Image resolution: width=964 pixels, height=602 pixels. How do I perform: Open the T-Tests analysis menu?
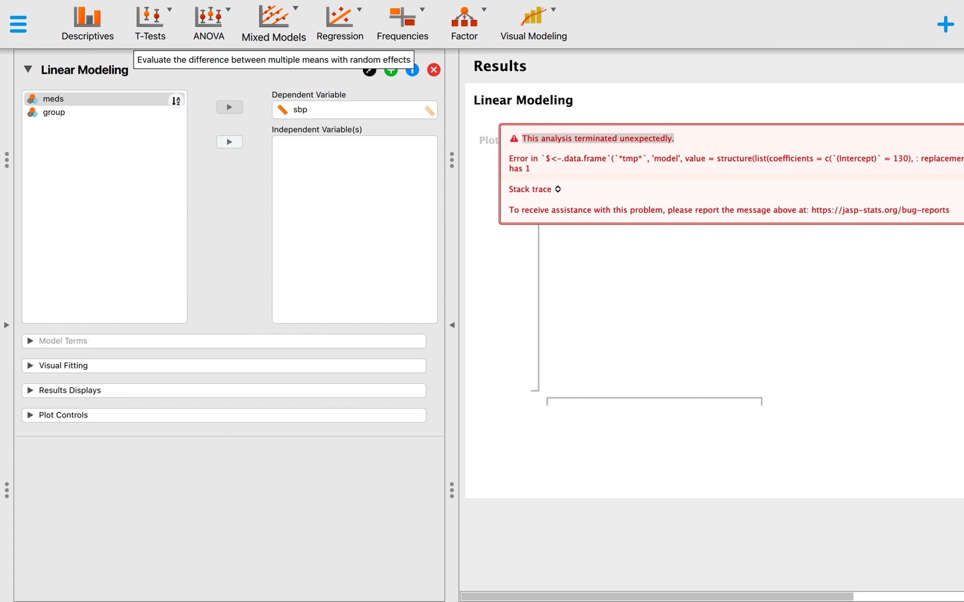149,23
